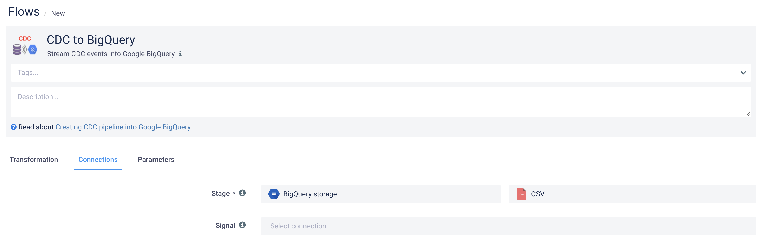
Task: Click the Signal info icon
Action: 242,225
